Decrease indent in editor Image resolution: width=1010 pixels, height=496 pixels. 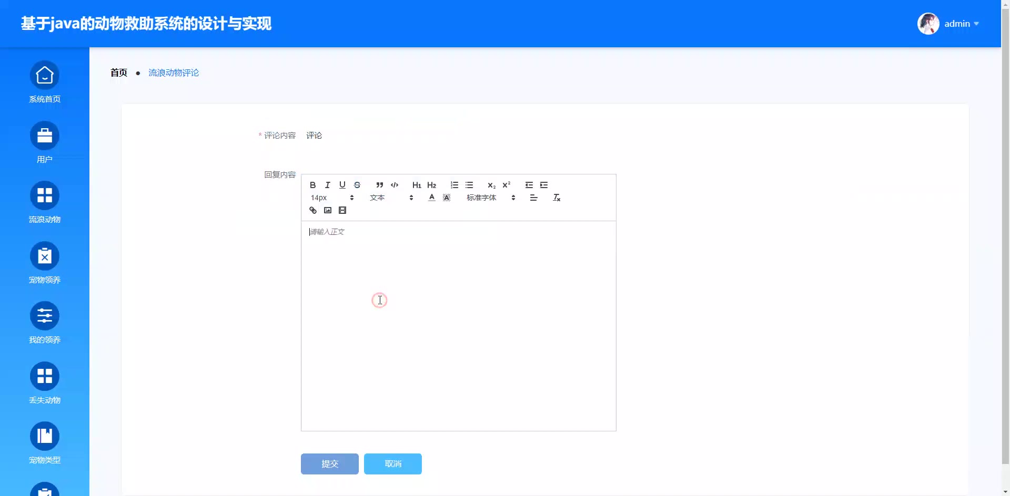click(x=529, y=185)
